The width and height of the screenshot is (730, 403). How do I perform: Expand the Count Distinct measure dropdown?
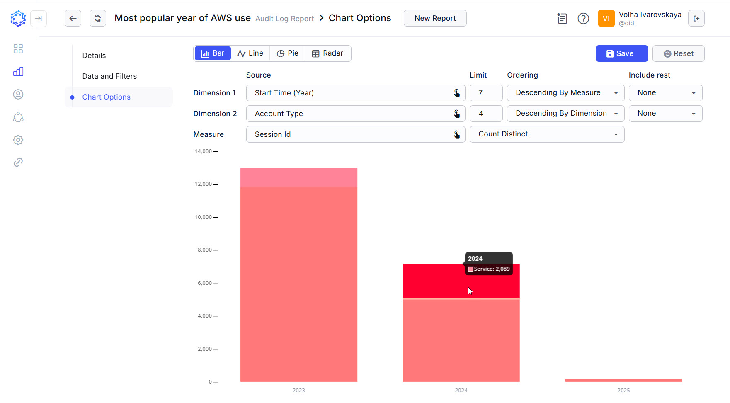pos(547,134)
